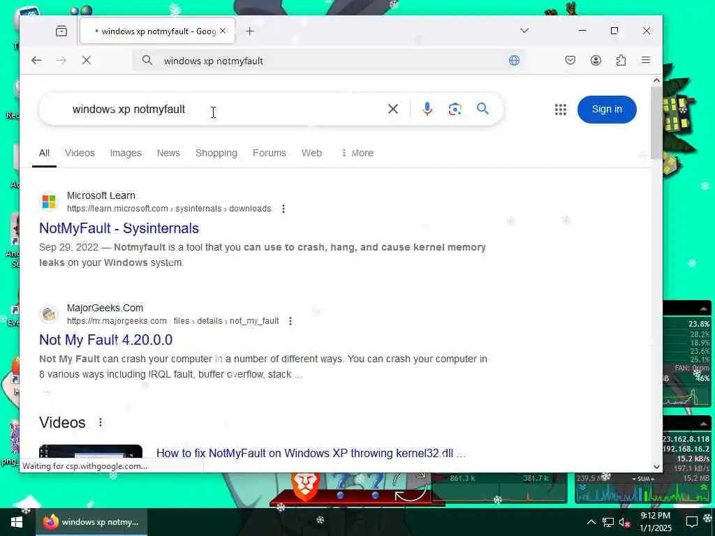Open Google apps grid
Image resolution: width=715 pixels, height=536 pixels.
tap(561, 110)
